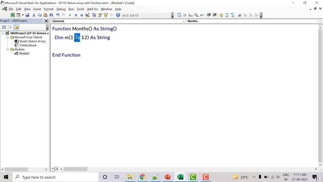
Task: Click the Windows Start button
Action: point(6,177)
